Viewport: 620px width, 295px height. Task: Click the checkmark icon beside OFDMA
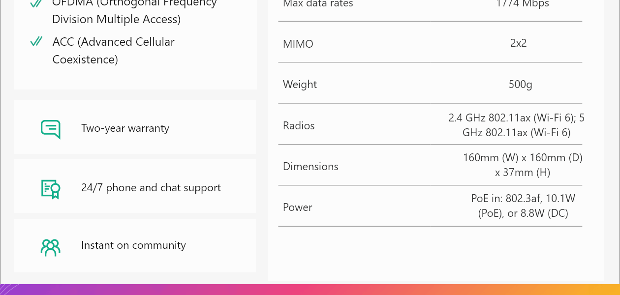(x=36, y=3)
